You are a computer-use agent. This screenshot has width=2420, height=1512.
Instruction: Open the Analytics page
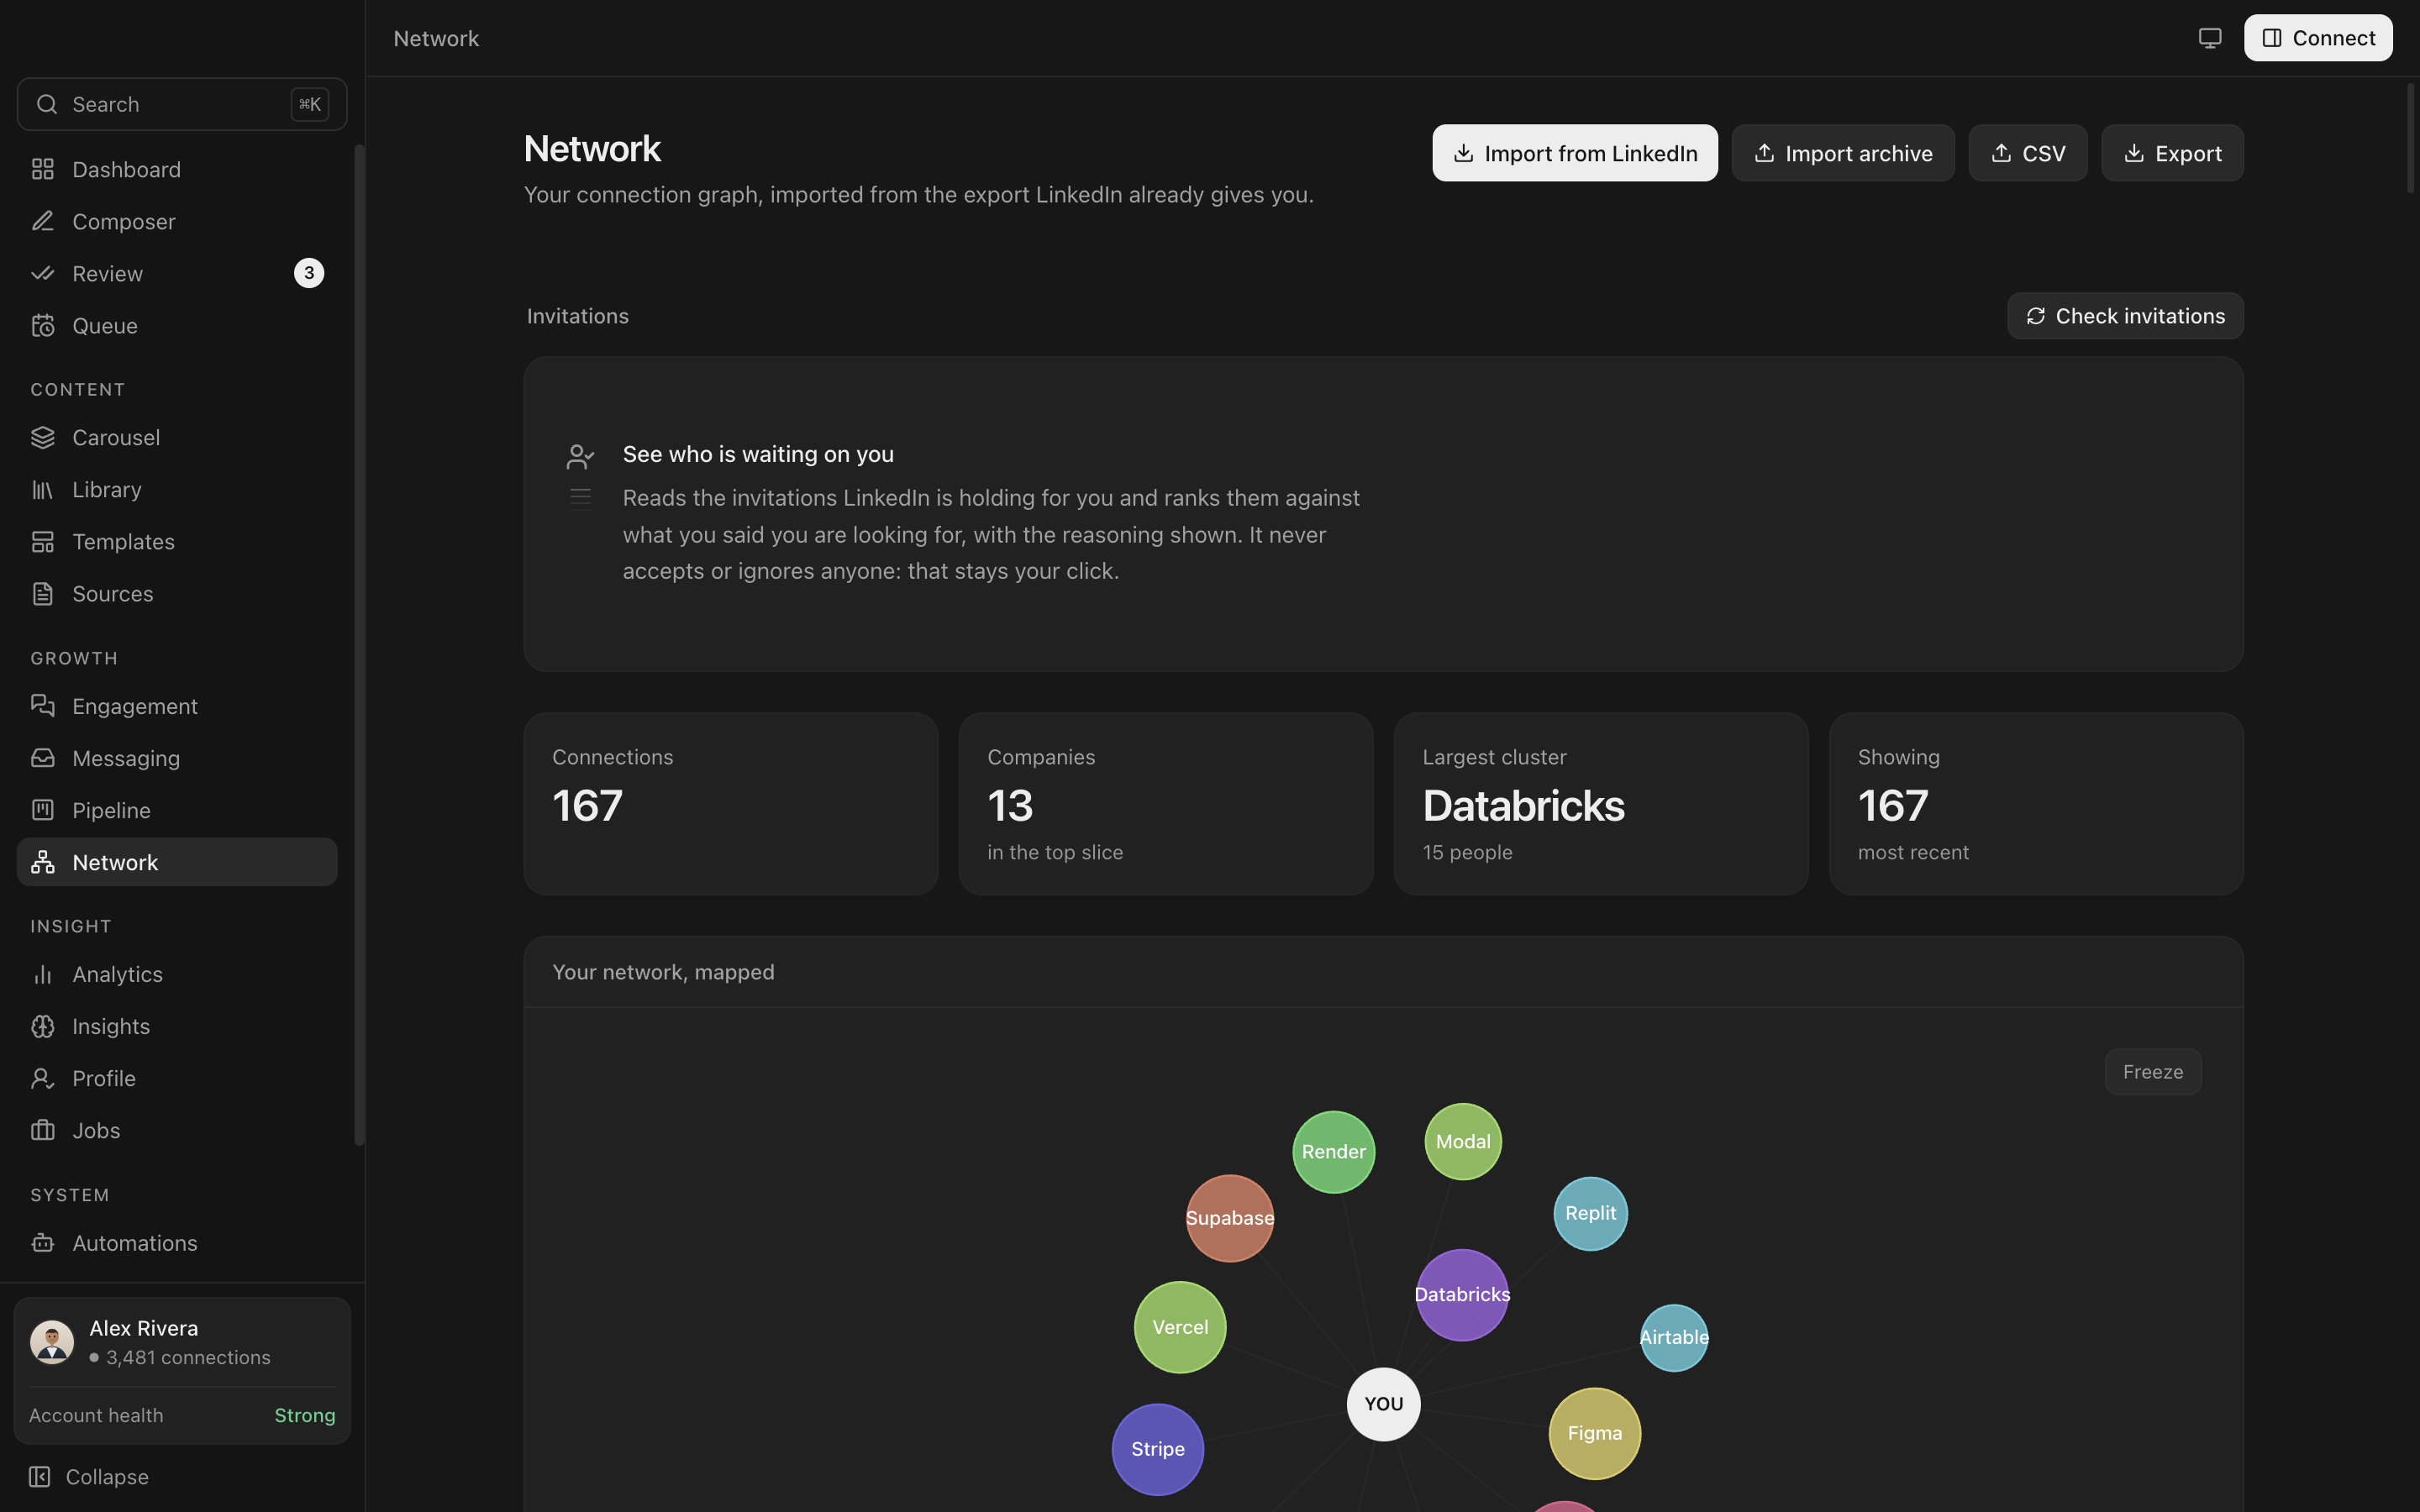point(177,974)
